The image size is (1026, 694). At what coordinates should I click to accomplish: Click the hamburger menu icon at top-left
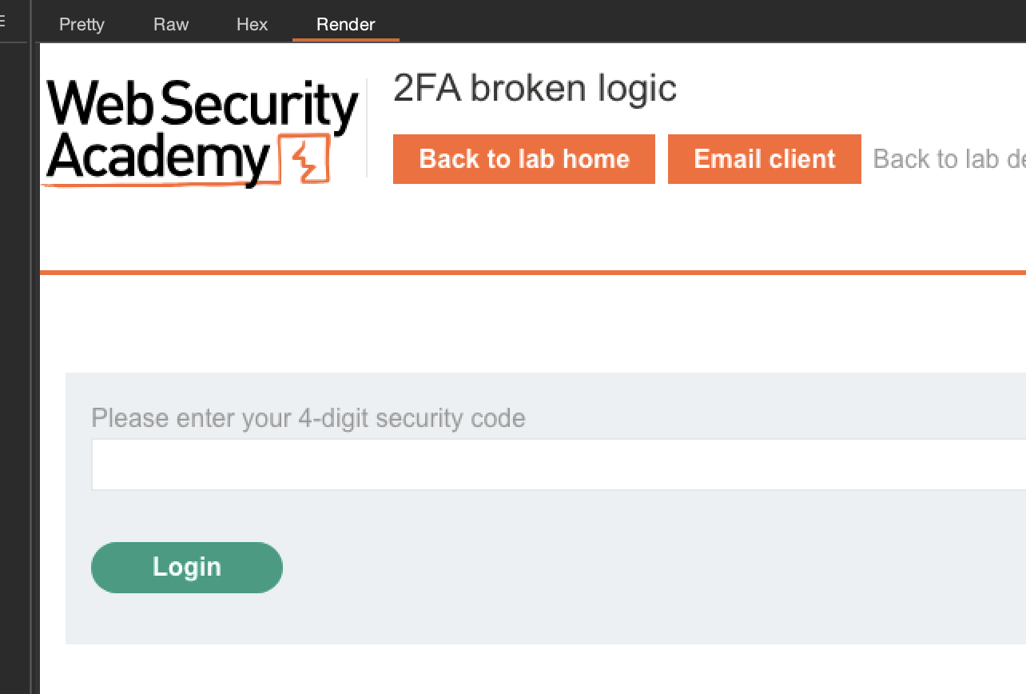(x=2, y=22)
